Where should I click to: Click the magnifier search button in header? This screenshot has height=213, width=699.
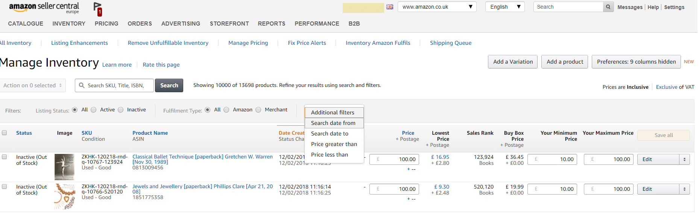click(608, 7)
